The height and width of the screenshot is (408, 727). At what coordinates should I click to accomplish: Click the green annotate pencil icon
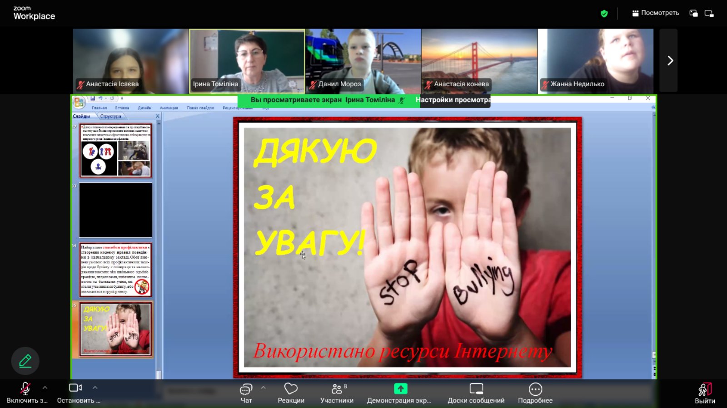tap(25, 361)
